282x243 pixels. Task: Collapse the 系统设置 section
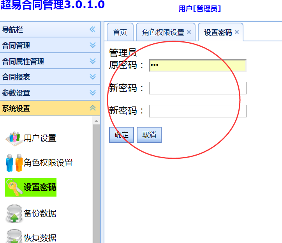92,108
